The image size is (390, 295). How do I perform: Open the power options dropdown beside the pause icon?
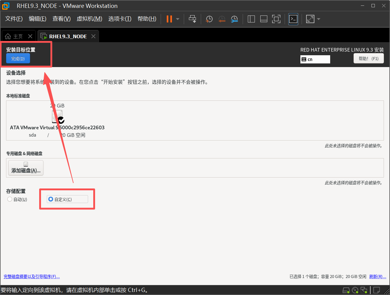pos(178,19)
